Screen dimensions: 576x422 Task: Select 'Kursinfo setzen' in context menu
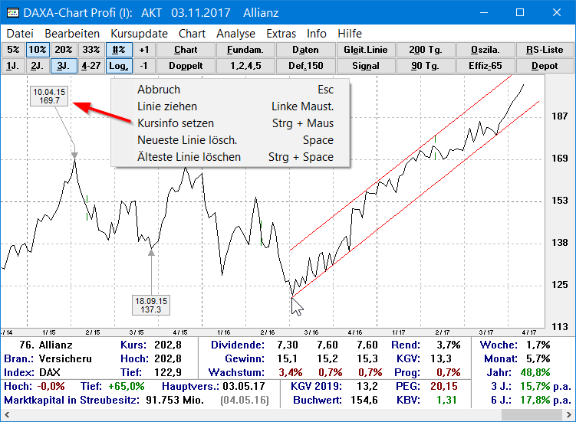176,123
